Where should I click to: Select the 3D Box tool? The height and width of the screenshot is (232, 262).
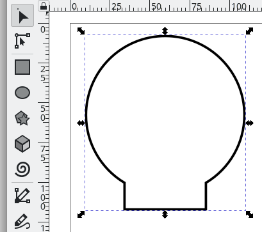(x=22, y=144)
